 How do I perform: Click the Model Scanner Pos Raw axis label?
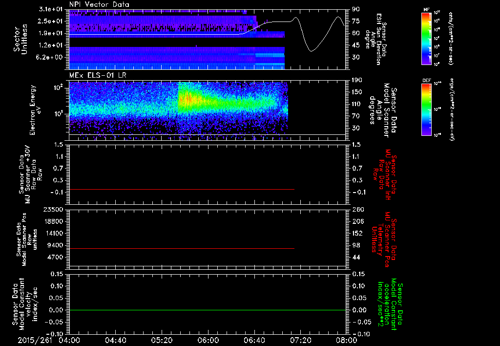[27, 239]
